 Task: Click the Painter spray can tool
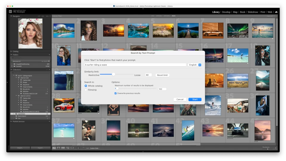click(x=78, y=148)
